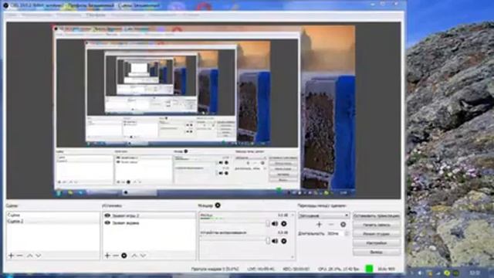Move the selected source down
The width and height of the screenshot is (494, 278).
pos(143,256)
